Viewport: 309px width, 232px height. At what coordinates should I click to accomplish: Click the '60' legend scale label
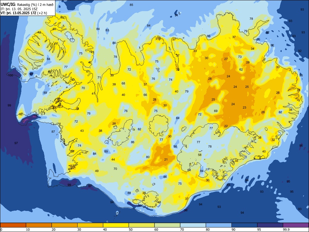tap(156, 230)
